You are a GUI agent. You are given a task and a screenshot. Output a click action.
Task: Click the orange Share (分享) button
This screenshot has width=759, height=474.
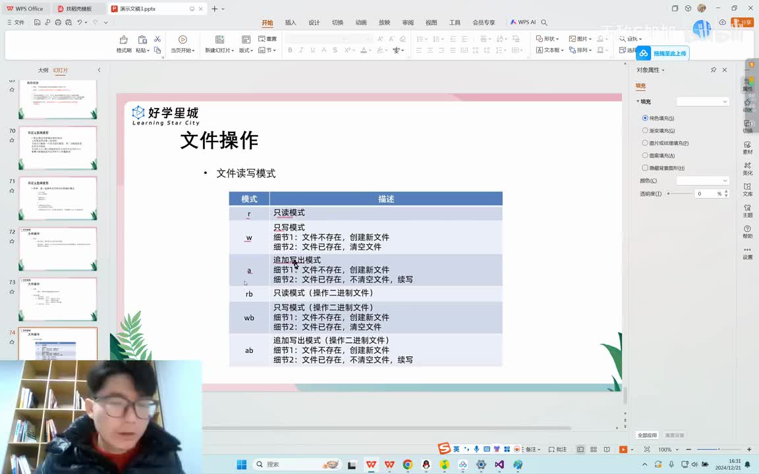click(x=742, y=22)
